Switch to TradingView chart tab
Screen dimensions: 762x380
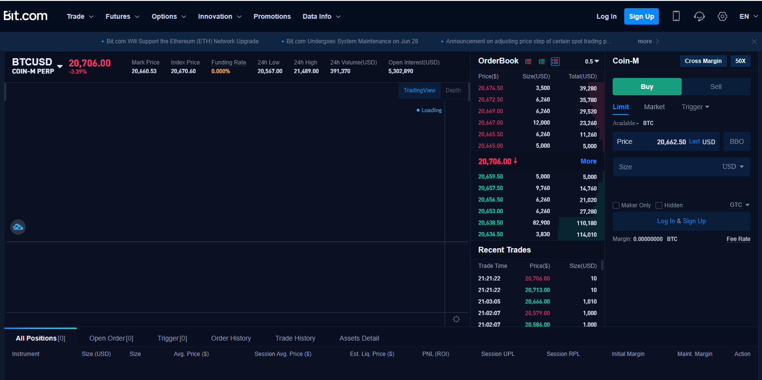tap(420, 90)
